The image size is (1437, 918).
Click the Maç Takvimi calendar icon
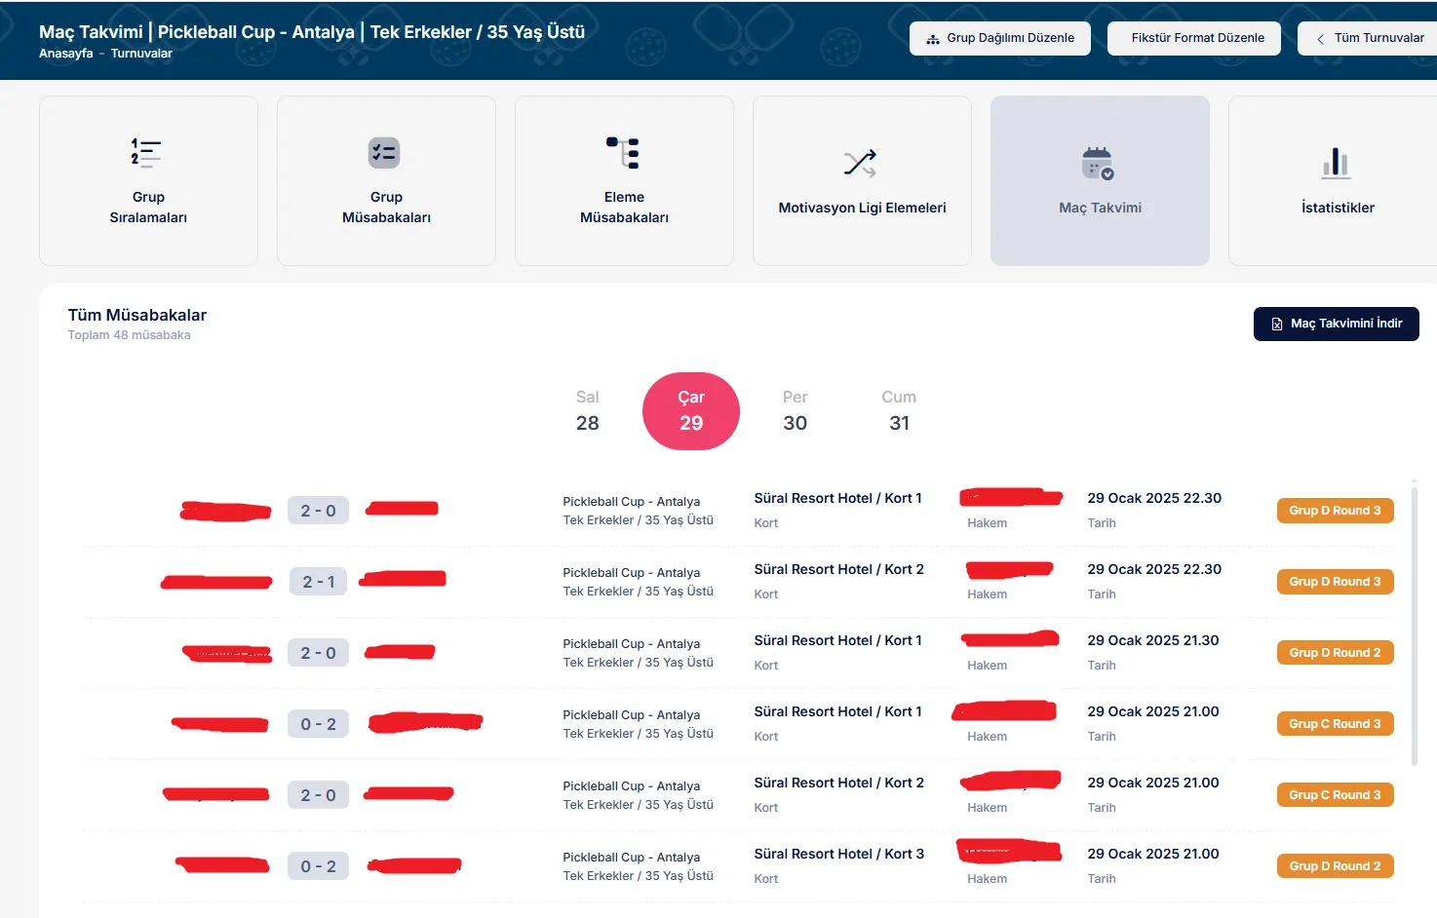click(x=1098, y=164)
